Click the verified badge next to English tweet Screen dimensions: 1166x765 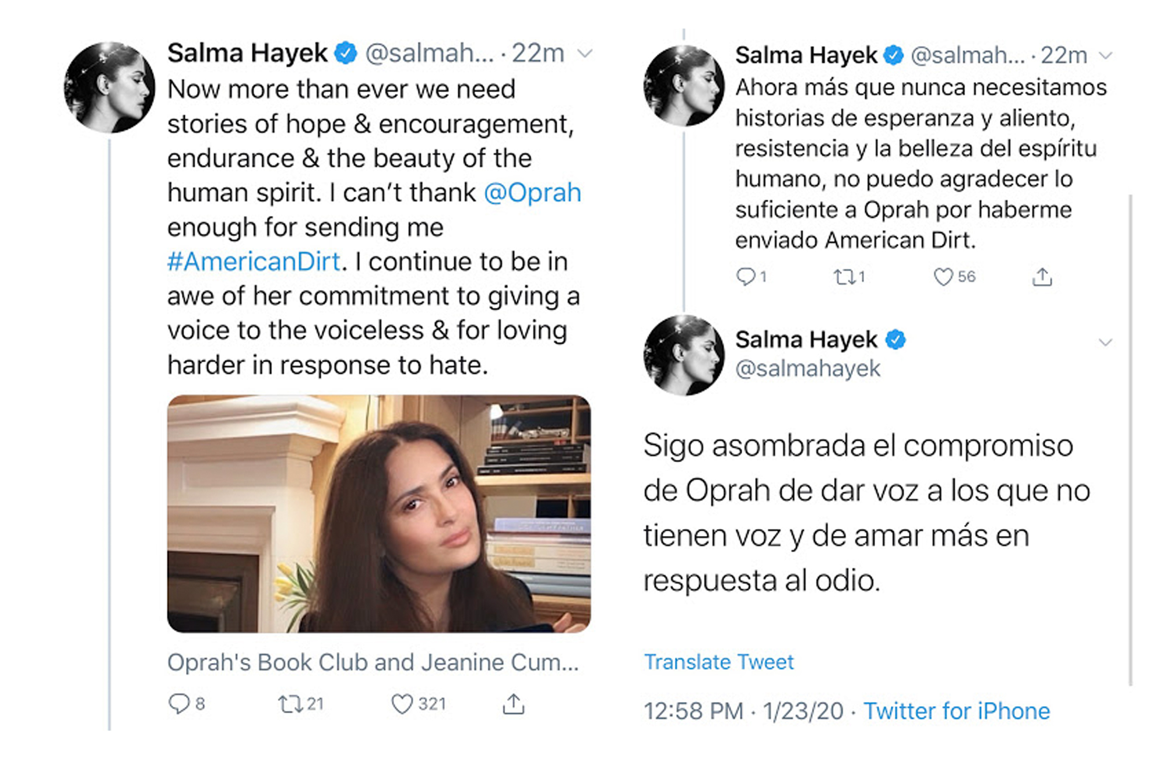[x=345, y=52]
